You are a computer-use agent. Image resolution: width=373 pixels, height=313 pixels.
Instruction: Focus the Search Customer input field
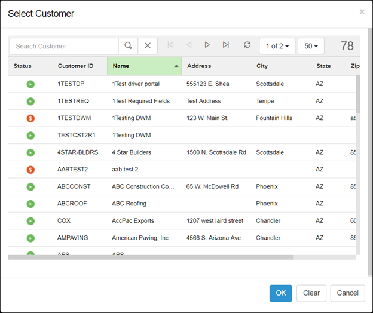64,46
